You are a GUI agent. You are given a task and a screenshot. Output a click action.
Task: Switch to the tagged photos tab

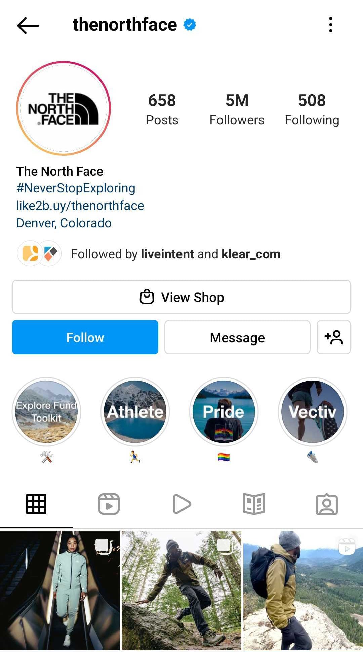pyautogui.click(x=327, y=504)
